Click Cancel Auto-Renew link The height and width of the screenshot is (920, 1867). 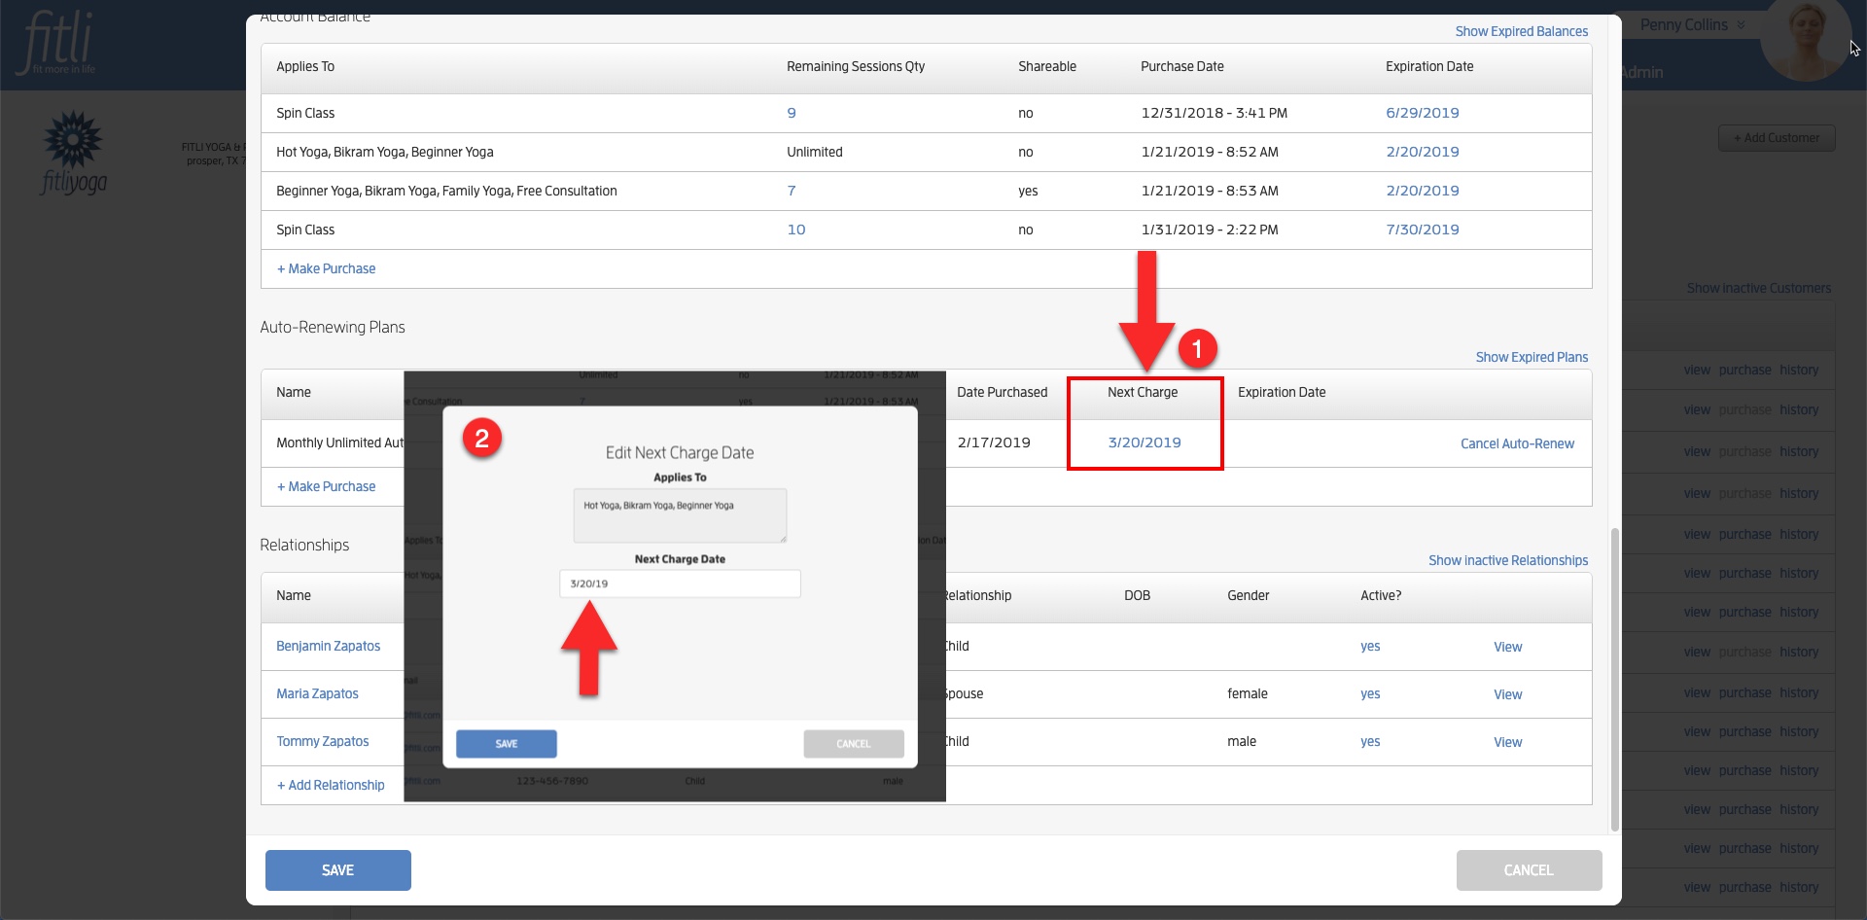point(1517,443)
